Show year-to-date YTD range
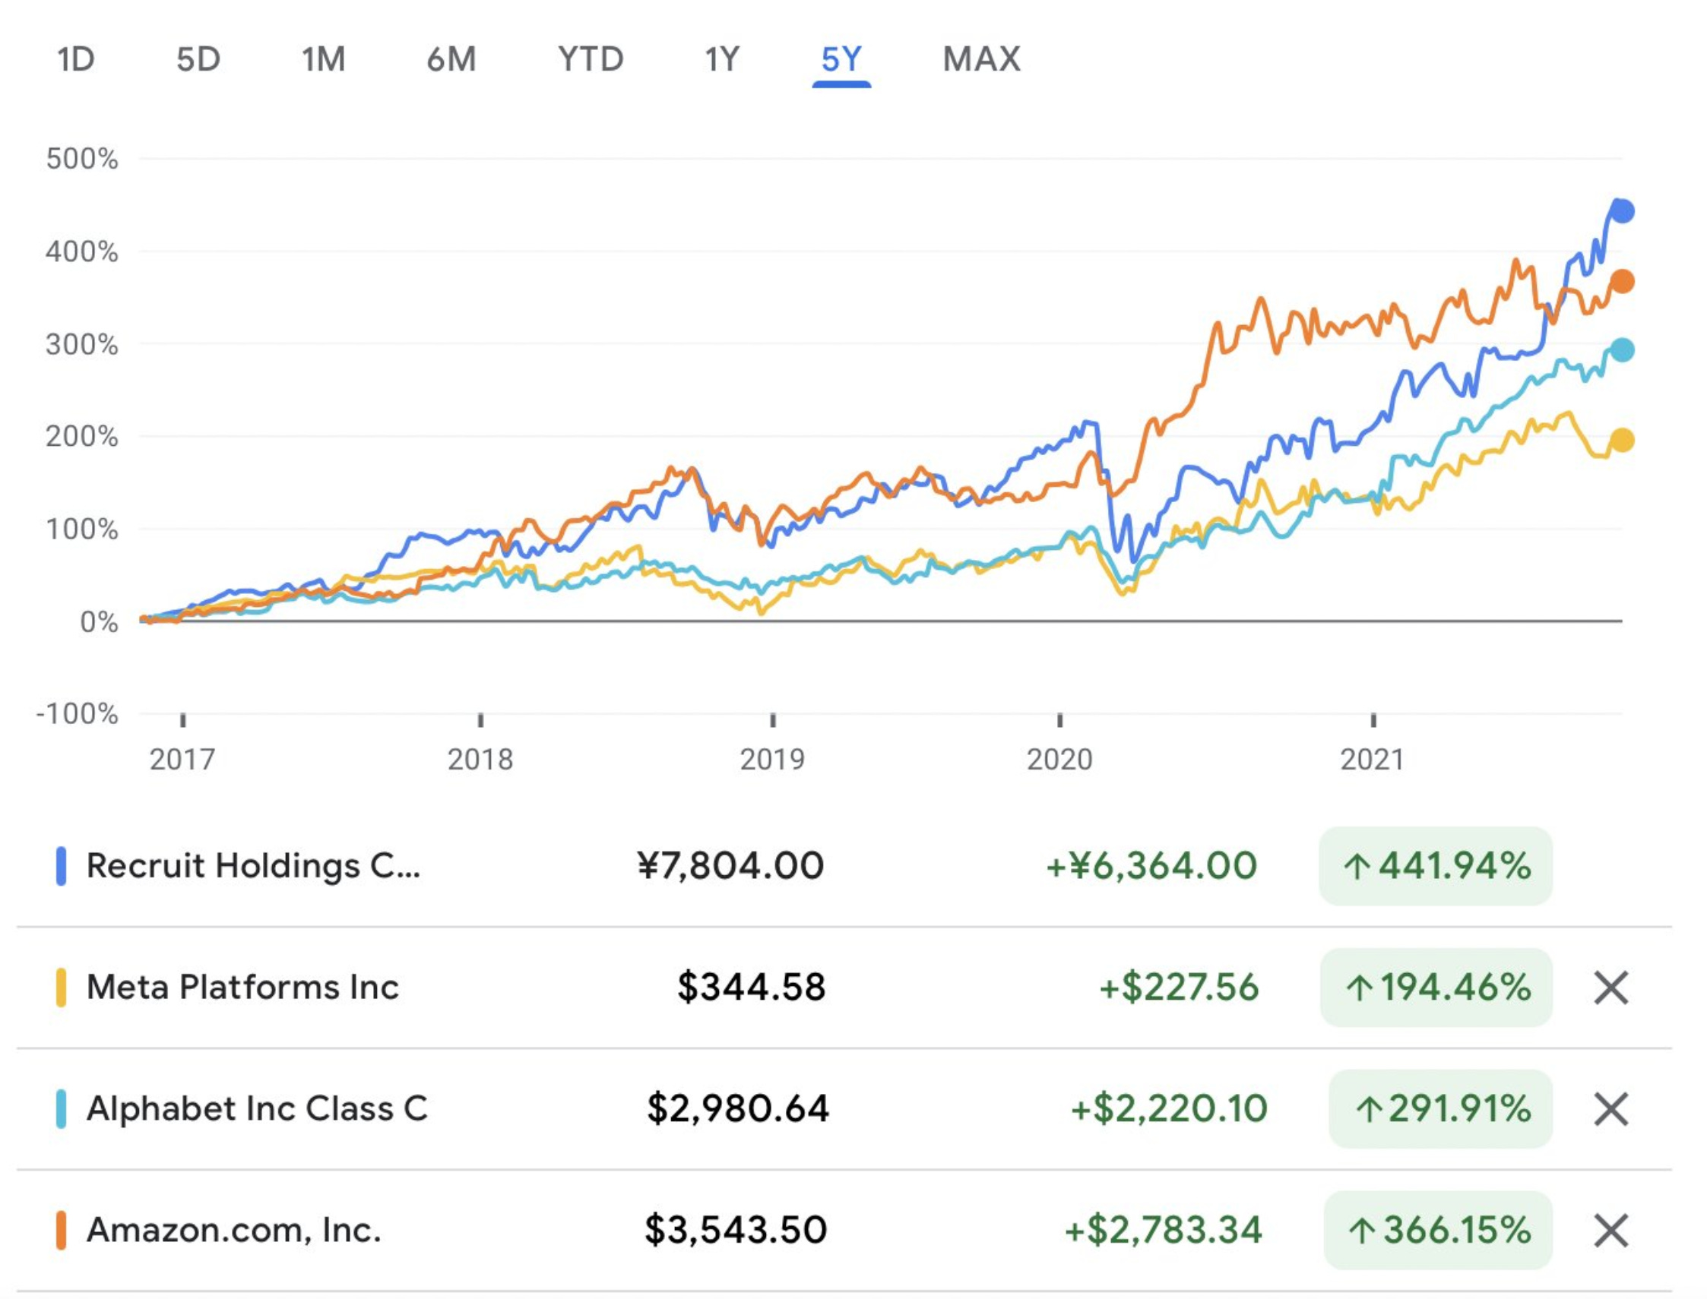The width and height of the screenshot is (1707, 1299). 591,59
